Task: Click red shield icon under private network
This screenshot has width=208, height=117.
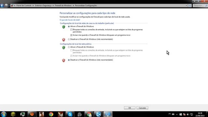Action: [64, 40]
